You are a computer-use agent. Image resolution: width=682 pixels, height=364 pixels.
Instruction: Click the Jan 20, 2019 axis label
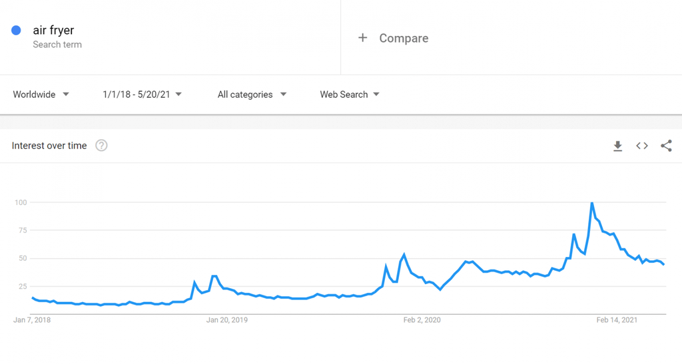point(227,320)
